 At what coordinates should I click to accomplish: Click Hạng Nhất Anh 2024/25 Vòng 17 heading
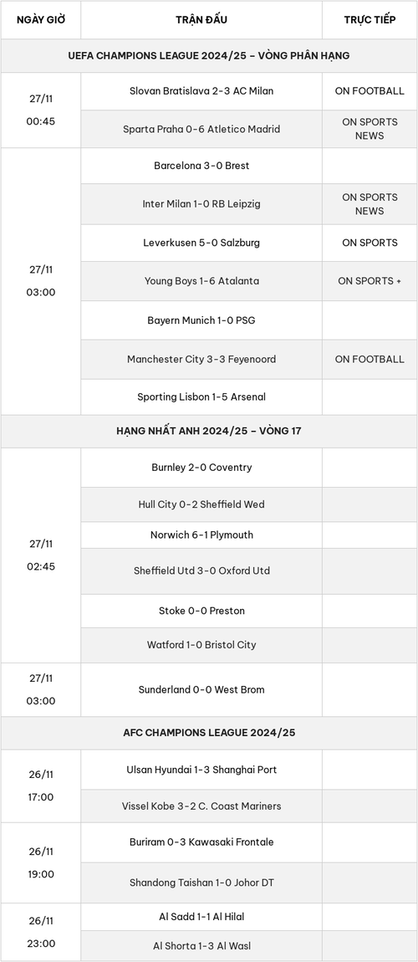coord(209,432)
